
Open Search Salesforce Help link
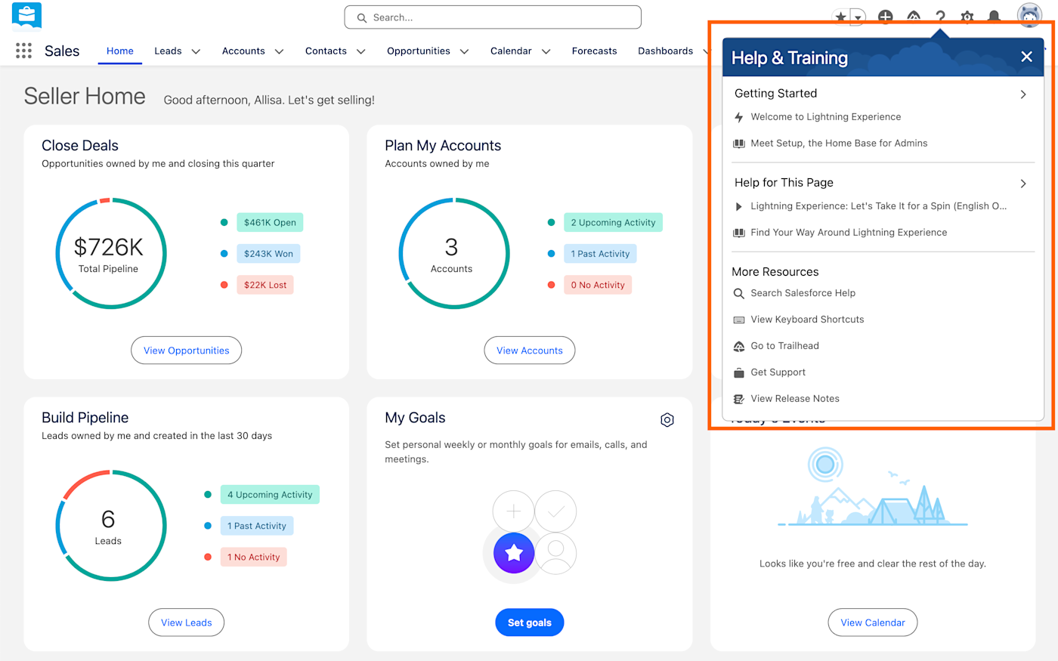coord(803,293)
